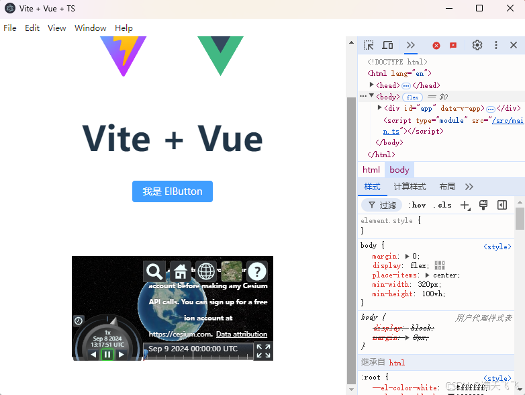Expand the div id=app node
Viewport: 525px width, 395px height.
point(379,107)
